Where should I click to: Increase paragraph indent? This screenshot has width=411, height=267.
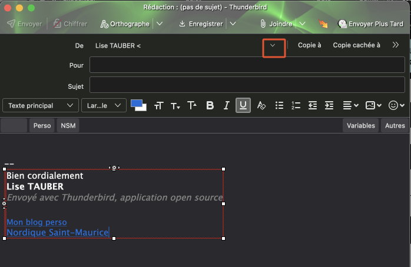coord(329,106)
